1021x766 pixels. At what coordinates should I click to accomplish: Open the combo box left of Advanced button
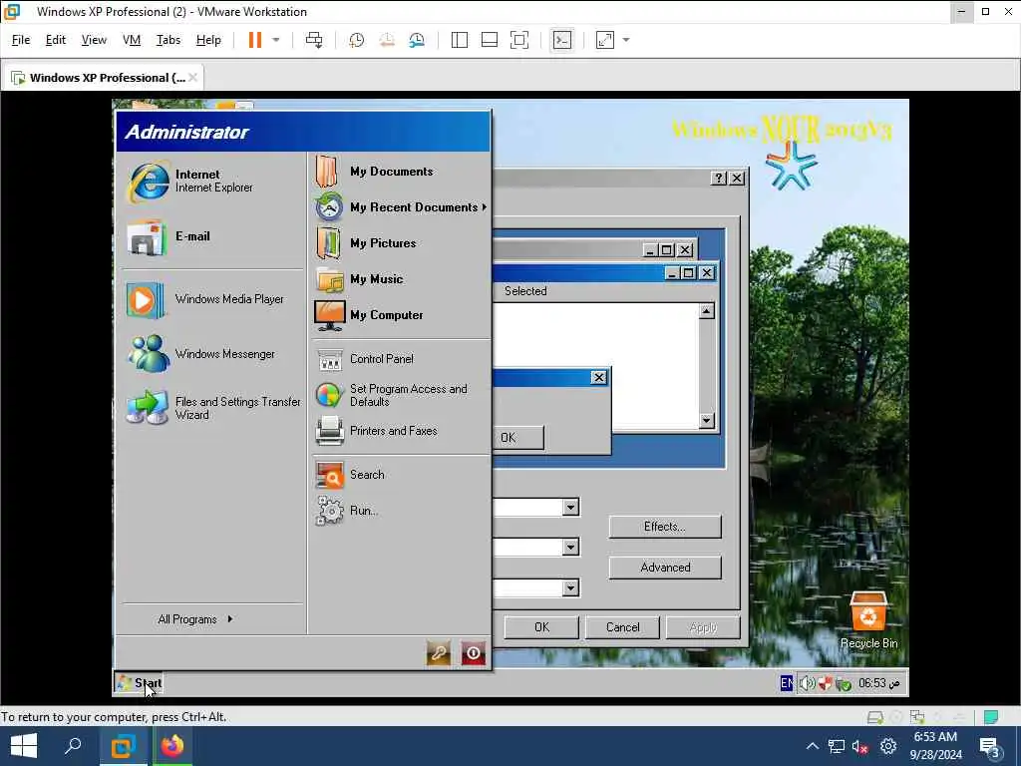point(570,588)
